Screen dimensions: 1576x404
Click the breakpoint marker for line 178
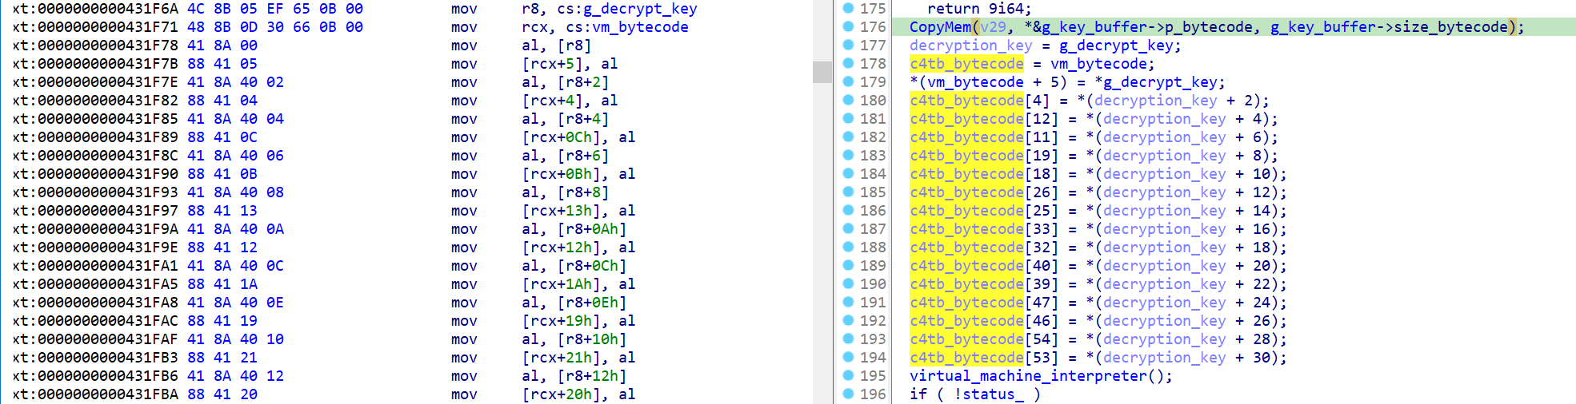849,63
